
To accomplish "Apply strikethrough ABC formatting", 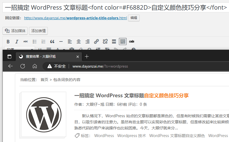I will [x=26, y=41].
